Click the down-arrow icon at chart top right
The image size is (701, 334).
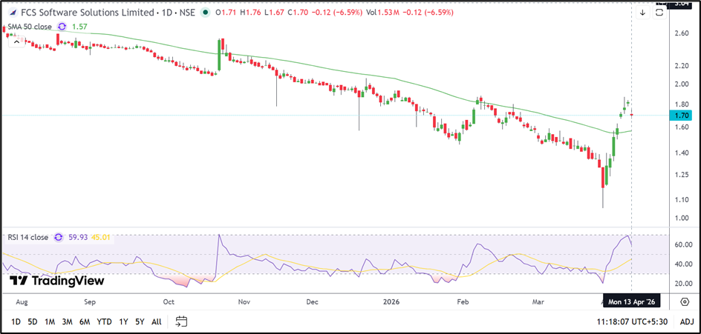coord(642,13)
